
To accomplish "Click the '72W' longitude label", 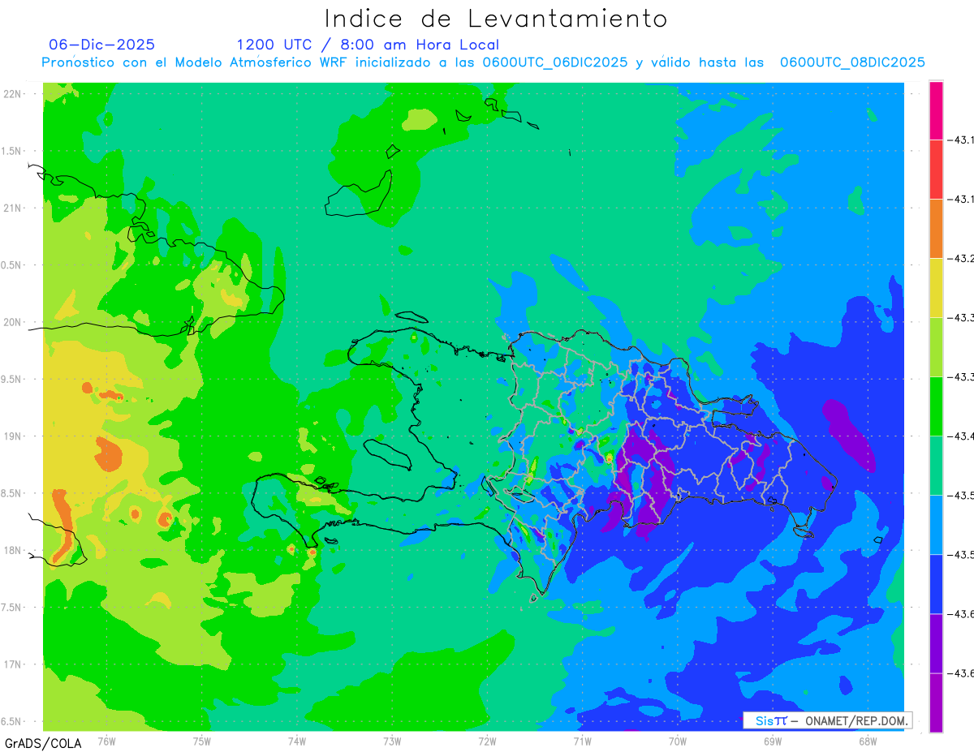I will [487, 741].
